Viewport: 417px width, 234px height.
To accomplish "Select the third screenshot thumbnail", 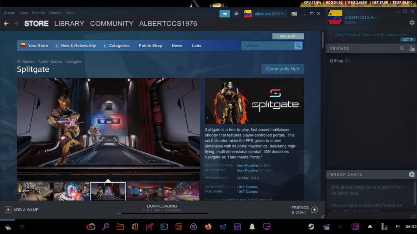I will click(x=108, y=191).
